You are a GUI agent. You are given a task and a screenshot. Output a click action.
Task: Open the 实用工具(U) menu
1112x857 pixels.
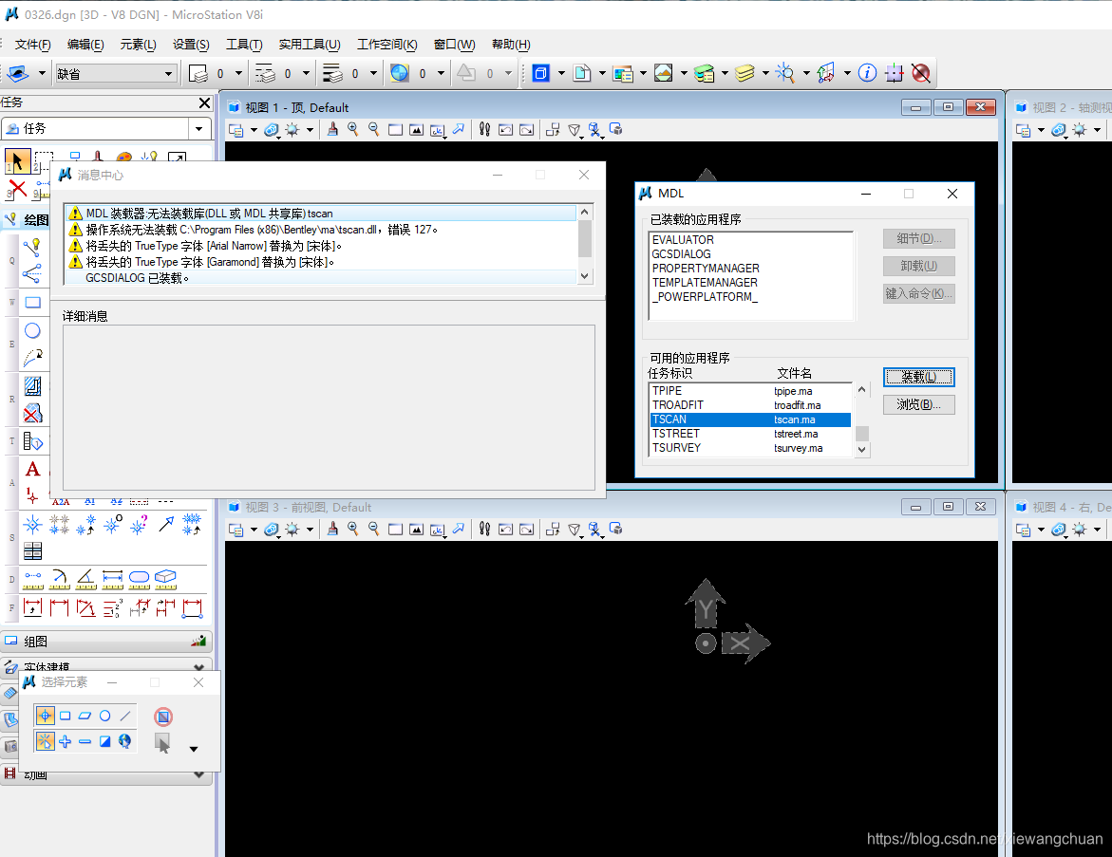[310, 44]
